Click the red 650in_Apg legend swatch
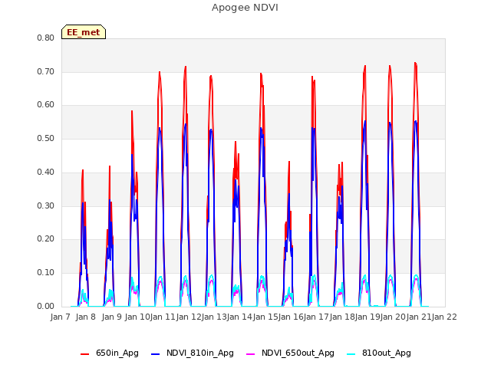 tap(85, 354)
